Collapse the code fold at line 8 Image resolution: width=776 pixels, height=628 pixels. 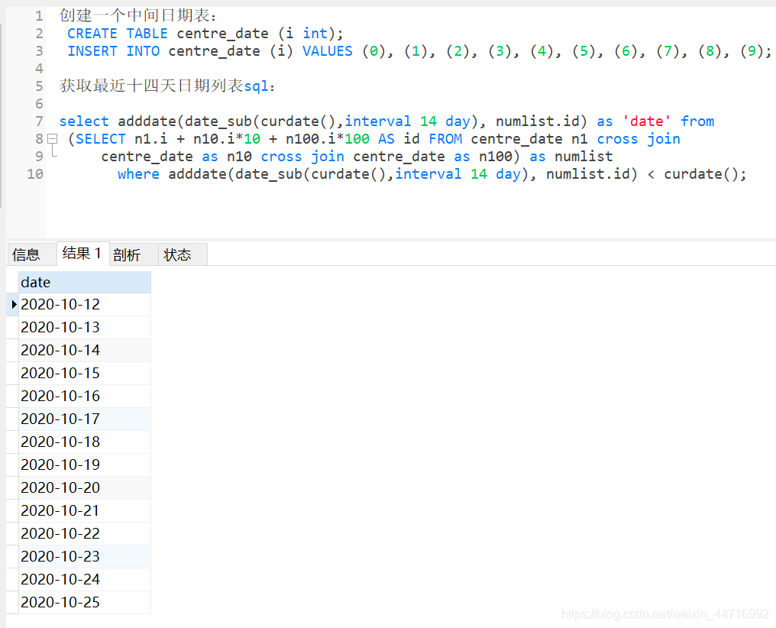(53, 139)
